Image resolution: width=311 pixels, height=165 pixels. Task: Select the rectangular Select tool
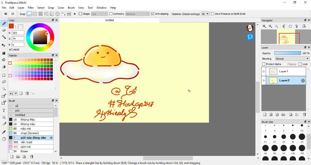pyautogui.click(x=4, y=75)
